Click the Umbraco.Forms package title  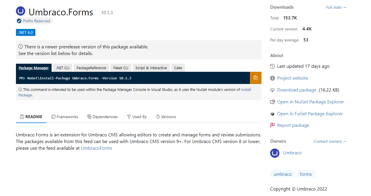tap(61, 12)
